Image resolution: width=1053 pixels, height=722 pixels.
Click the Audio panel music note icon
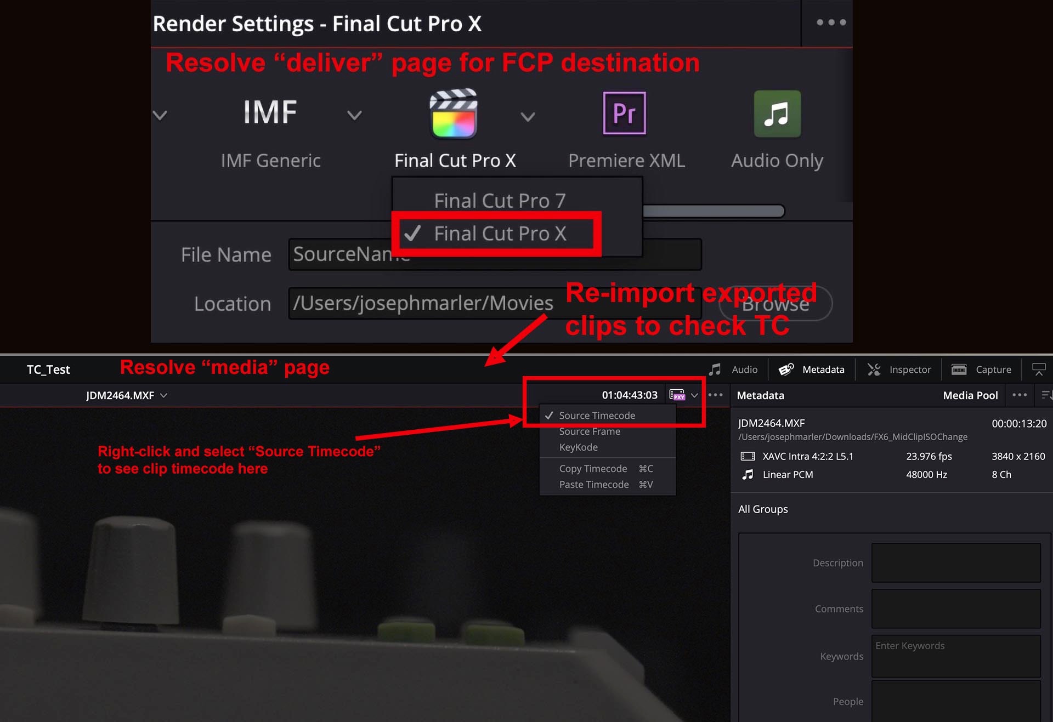pyautogui.click(x=715, y=369)
